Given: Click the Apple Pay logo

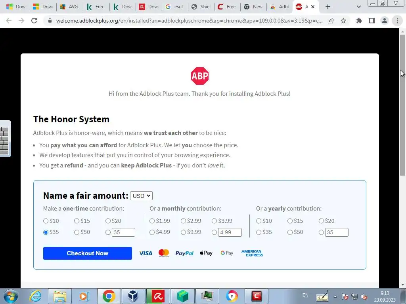Looking at the screenshot, I should [206, 253].
